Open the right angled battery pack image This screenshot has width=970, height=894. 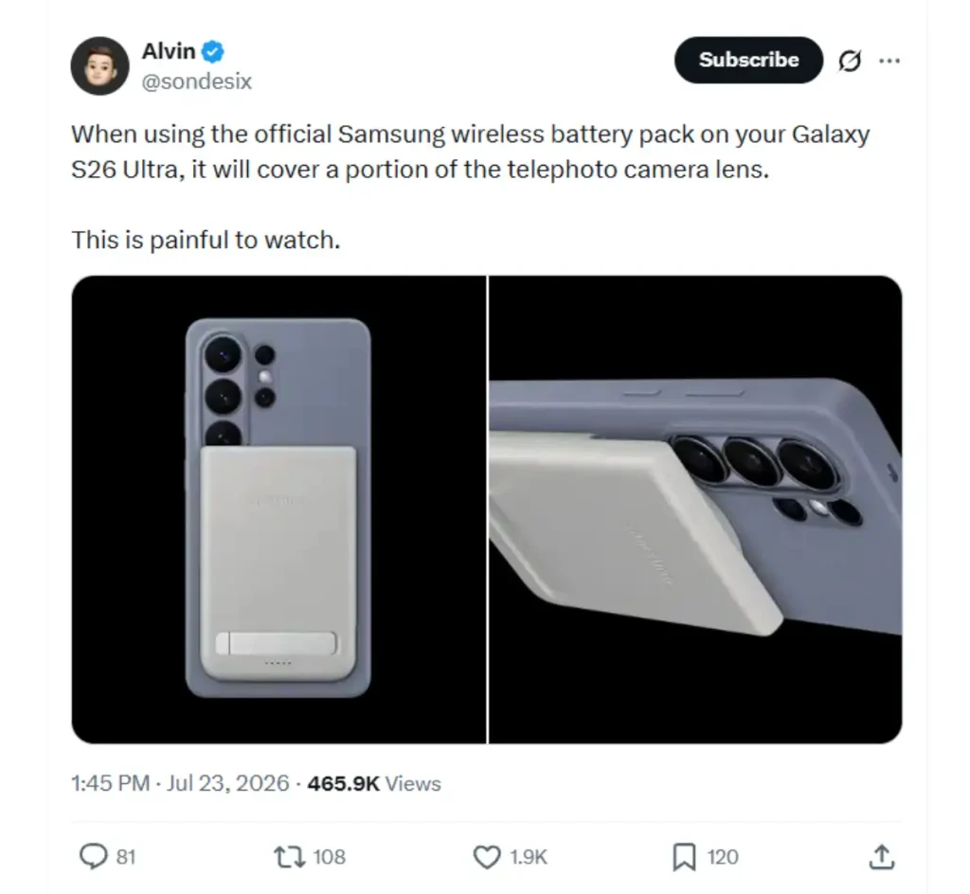[695, 510]
